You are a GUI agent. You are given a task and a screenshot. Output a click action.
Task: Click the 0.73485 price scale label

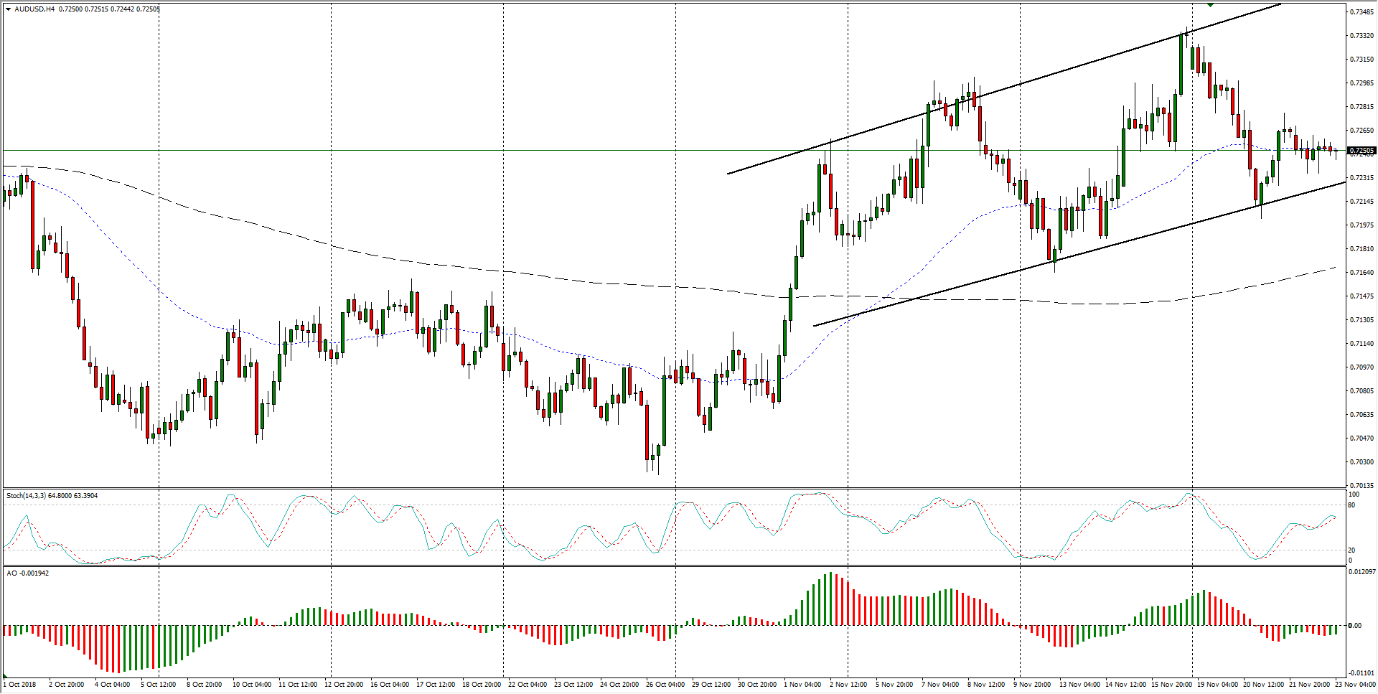pos(1361,12)
